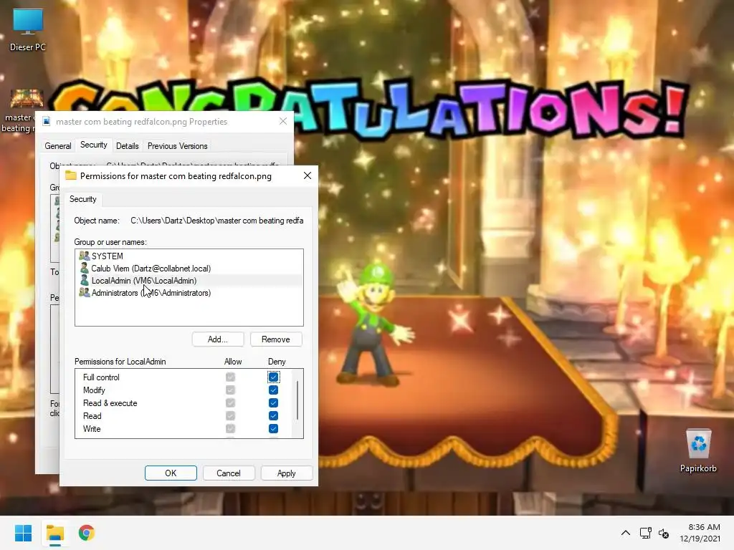Screen dimensions: 734x550
Task: Open the network status tray icon
Action: point(646,533)
